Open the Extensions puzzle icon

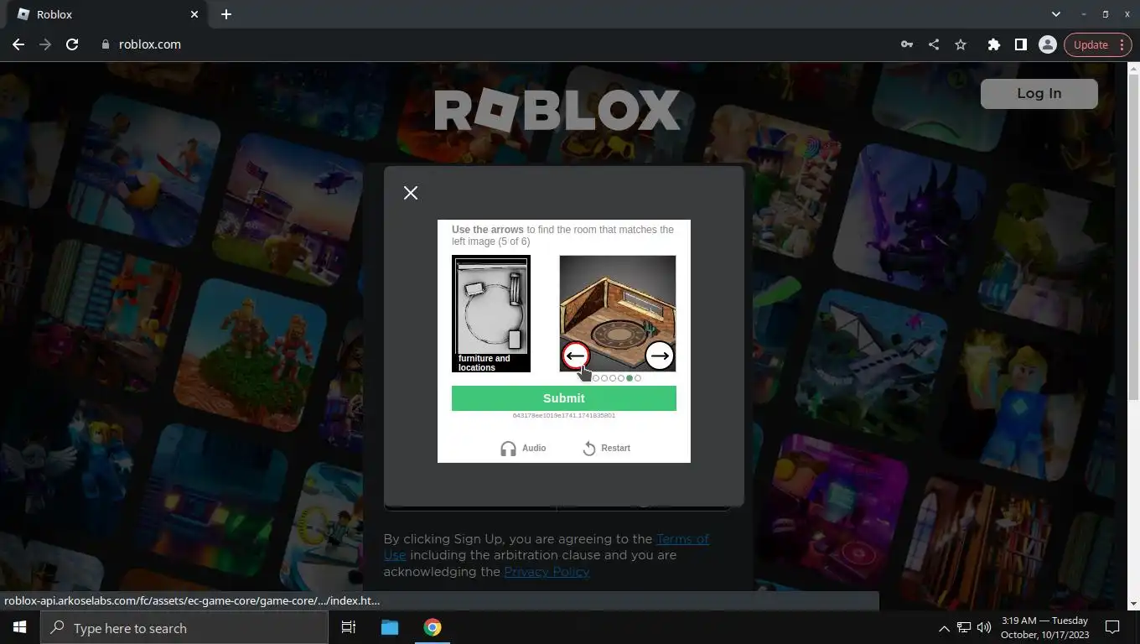click(994, 44)
